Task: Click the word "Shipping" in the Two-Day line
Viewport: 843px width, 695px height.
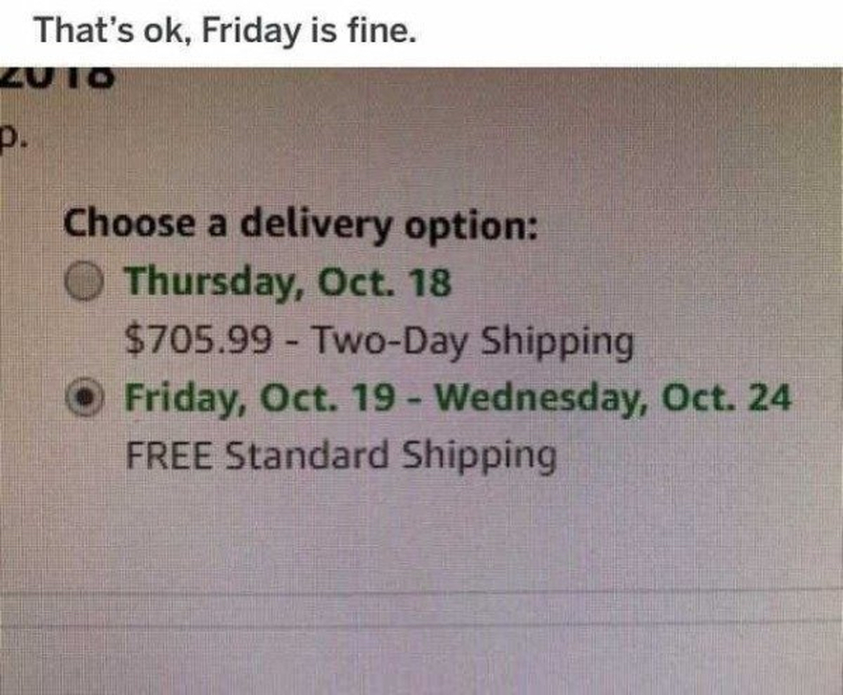Action: (557, 339)
